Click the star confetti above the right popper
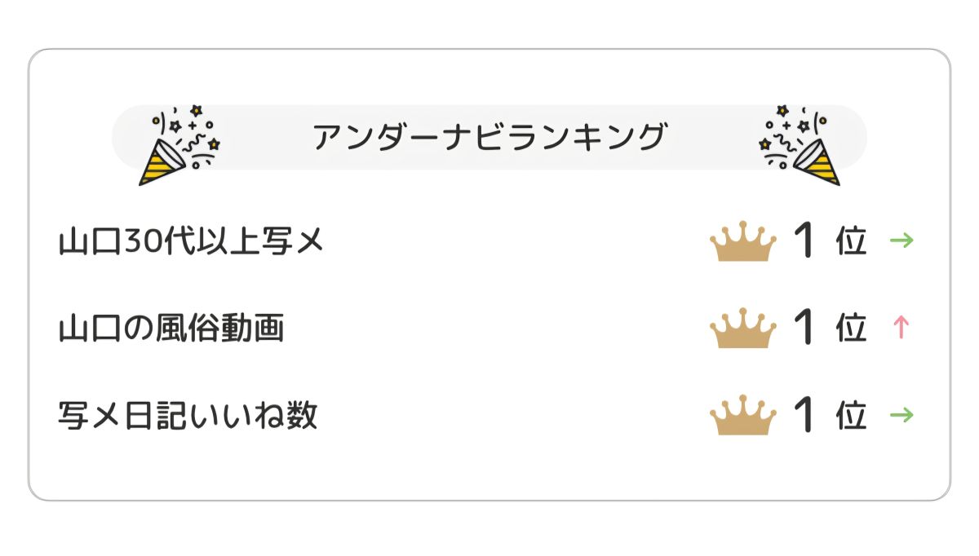This screenshot has width=979, height=556. coord(783,111)
